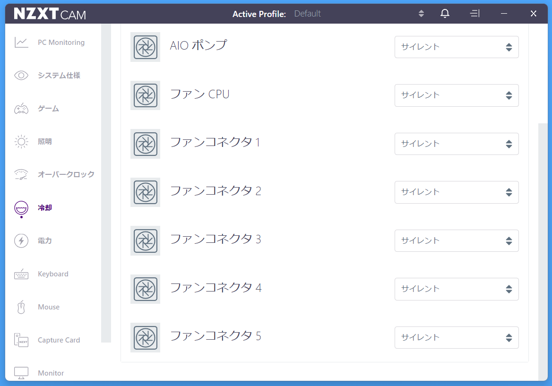Click the 電力 power lightning icon

[21, 241]
